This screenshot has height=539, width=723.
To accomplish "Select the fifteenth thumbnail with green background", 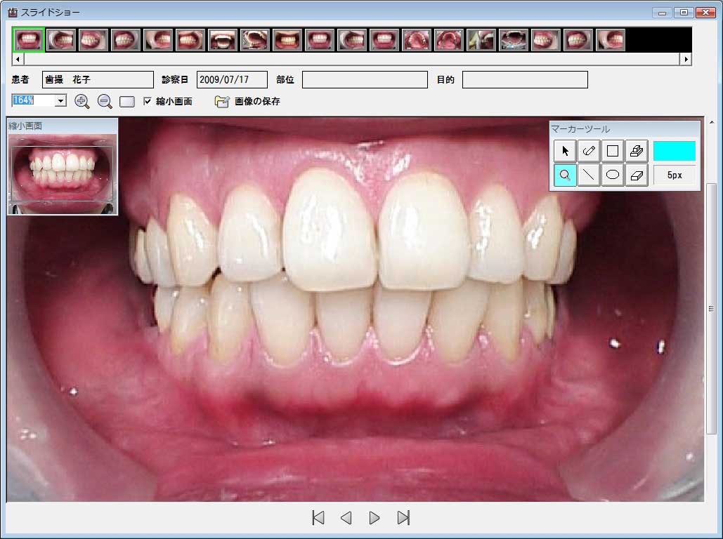I will point(481,39).
